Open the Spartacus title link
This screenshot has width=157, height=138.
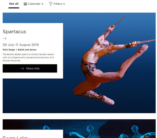pyautogui.click(x=14, y=32)
